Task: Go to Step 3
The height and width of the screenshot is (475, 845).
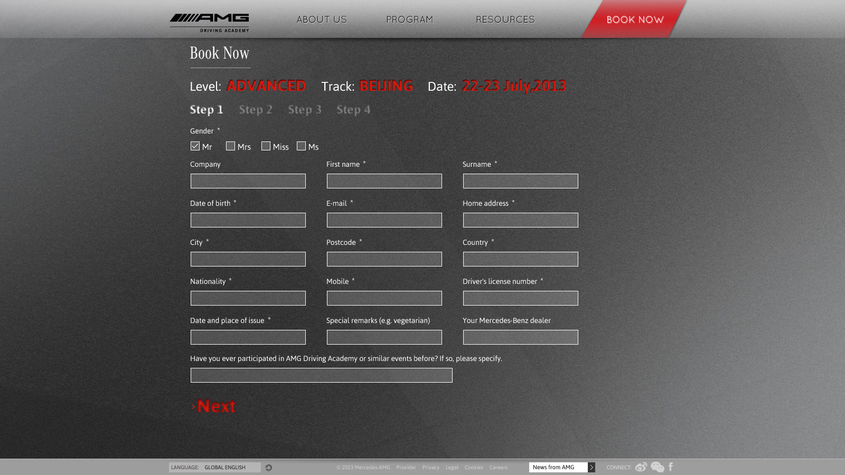Action: 305,110
